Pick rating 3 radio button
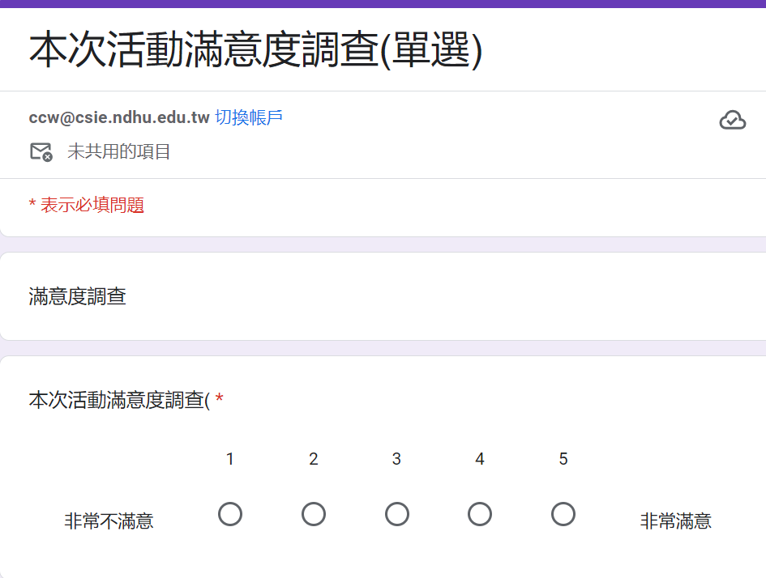 [x=397, y=514]
